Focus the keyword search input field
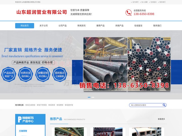The image size is (182, 136). pyautogui.click(x=146, y=105)
